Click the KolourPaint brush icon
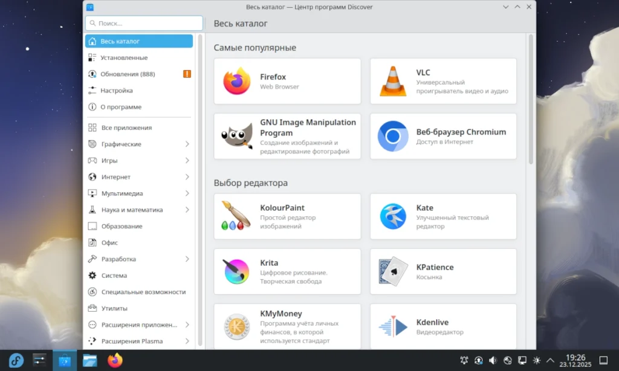 236,216
